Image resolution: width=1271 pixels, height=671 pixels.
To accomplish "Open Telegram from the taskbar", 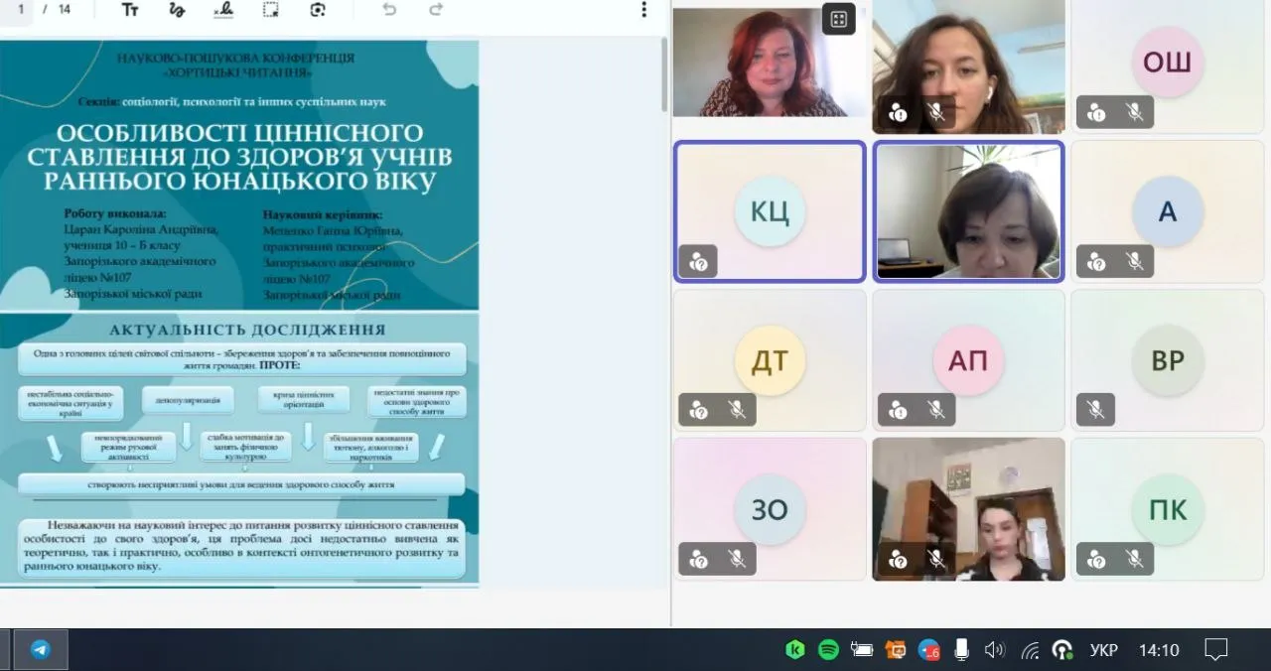I will (x=41, y=650).
